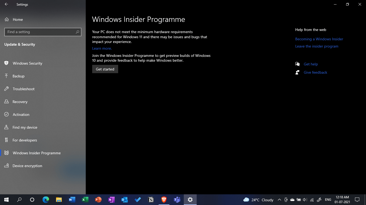The width and height of the screenshot is (366, 205).
Task: Open Cortana circle on the taskbar
Action: 32,200
